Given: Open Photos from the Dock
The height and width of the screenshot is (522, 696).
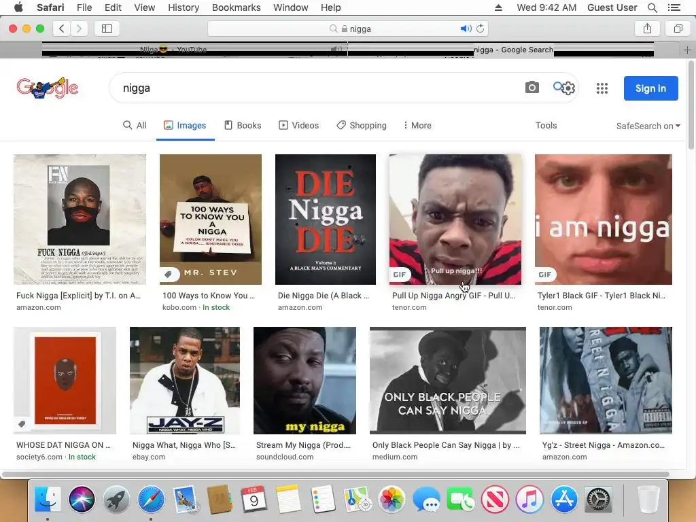Looking at the screenshot, I should 391,500.
